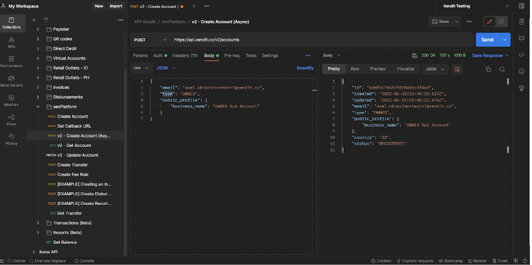Select the v2 - Get Account request
532x265 pixels.
pos(74,145)
